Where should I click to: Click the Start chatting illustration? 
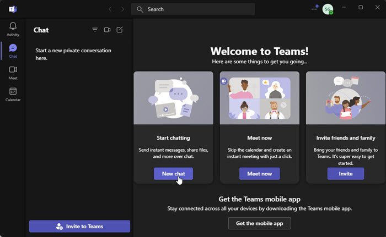coord(173,97)
